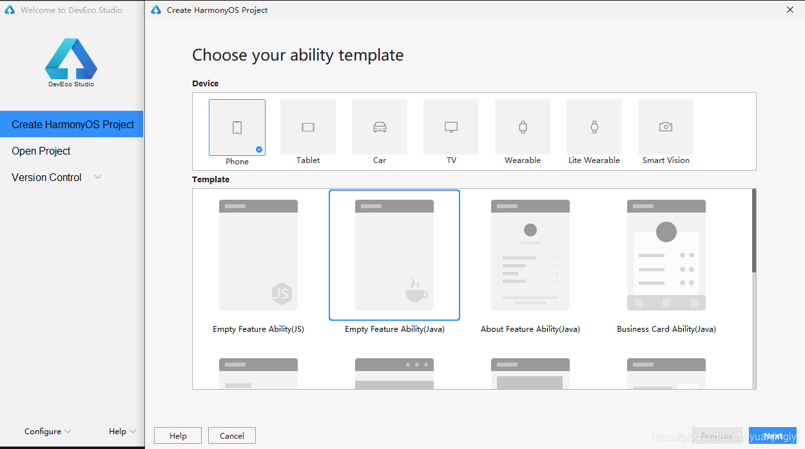805x449 pixels.
Task: Choose About Feature Ability(Java) template
Action: click(x=530, y=255)
